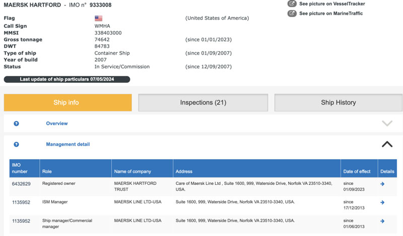Open details arrow for Ship manager/Commercial manager row
This screenshot has height=236, width=403.
[x=382, y=221]
